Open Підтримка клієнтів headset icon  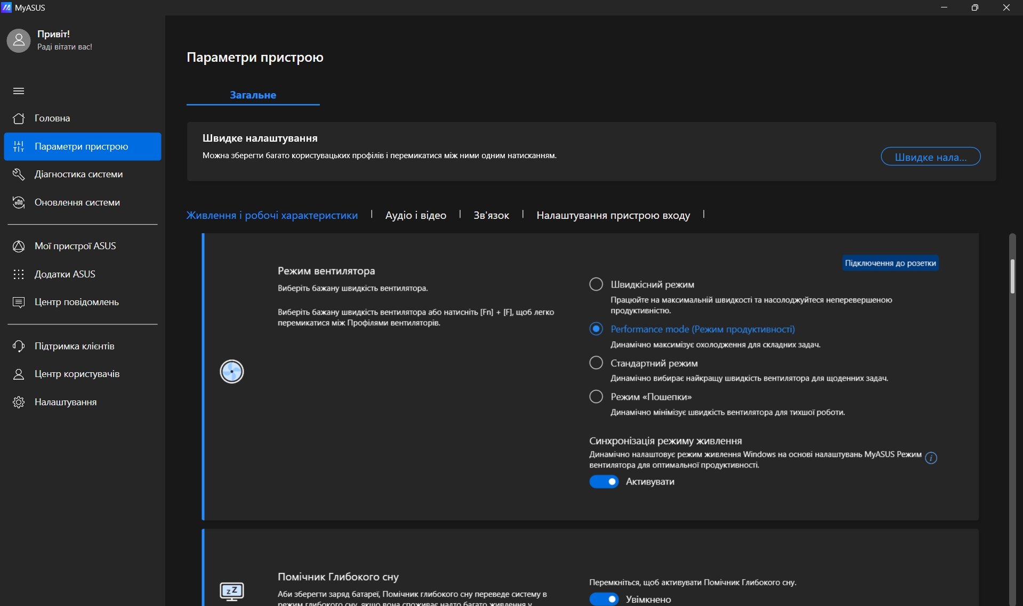[19, 346]
